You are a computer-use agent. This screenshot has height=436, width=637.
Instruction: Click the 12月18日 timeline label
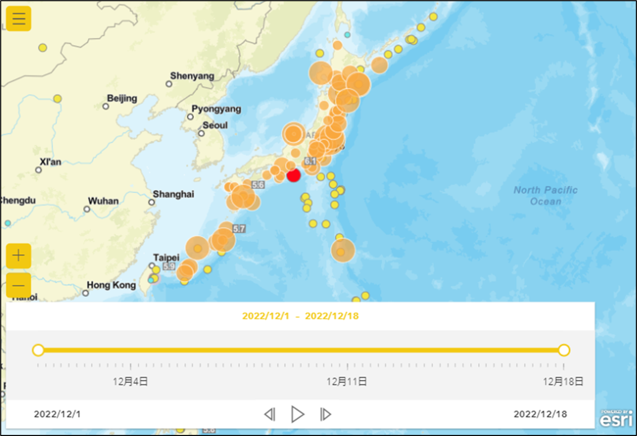tap(563, 381)
